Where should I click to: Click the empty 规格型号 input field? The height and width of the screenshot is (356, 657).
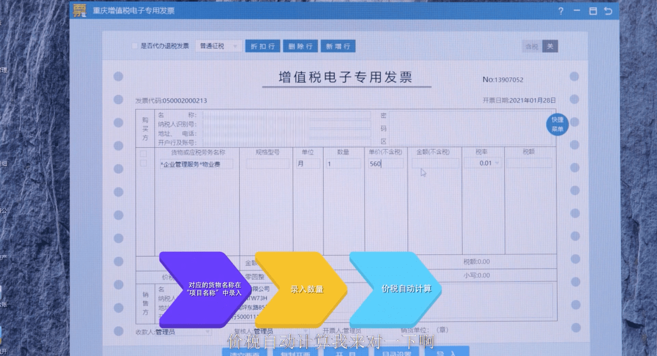[x=268, y=163]
